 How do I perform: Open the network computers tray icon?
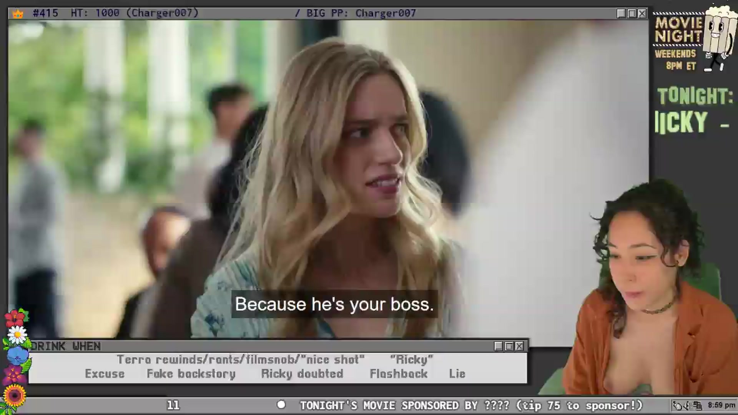coord(698,405)
